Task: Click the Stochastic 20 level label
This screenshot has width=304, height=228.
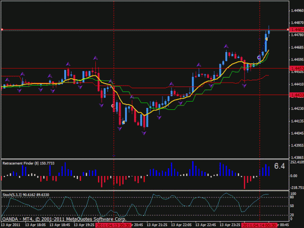Action: (292, 215)
